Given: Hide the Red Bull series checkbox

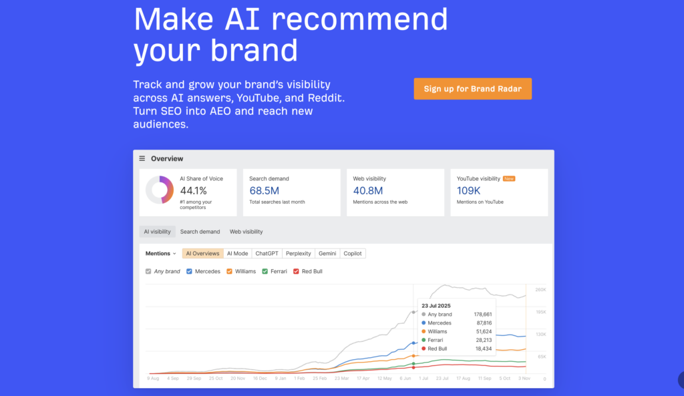Looking at the screenshot, I should (296, 271).
